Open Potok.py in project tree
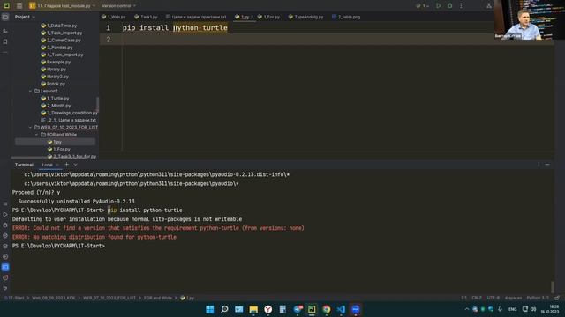The height and width of the screenshot is (317, 565). click(x=53, y=84)
